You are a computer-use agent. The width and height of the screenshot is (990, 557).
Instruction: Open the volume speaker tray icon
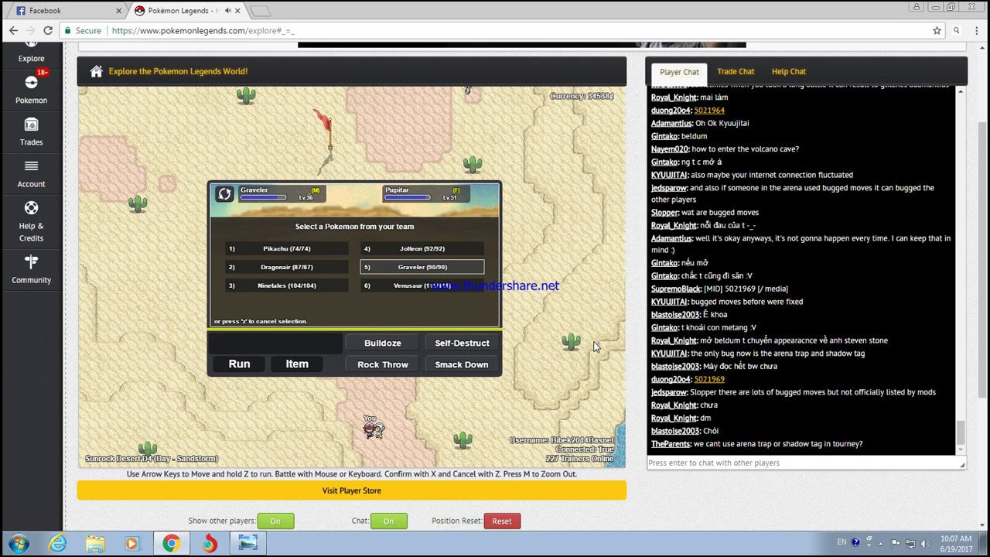click(924, 543)
